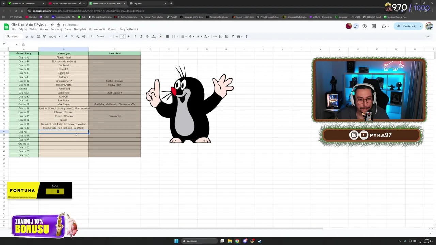Increase font size with plus button
Image resolution: width=436 pixels, height=245 pixels.
[x=128, y=36]
